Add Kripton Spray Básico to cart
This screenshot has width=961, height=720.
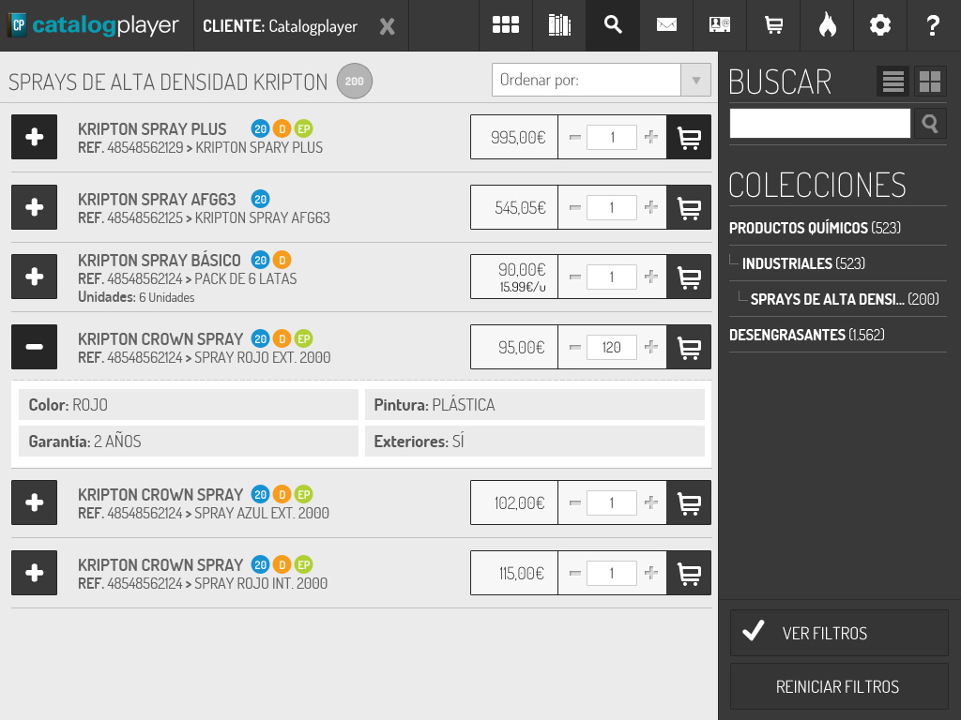[689, 277]
